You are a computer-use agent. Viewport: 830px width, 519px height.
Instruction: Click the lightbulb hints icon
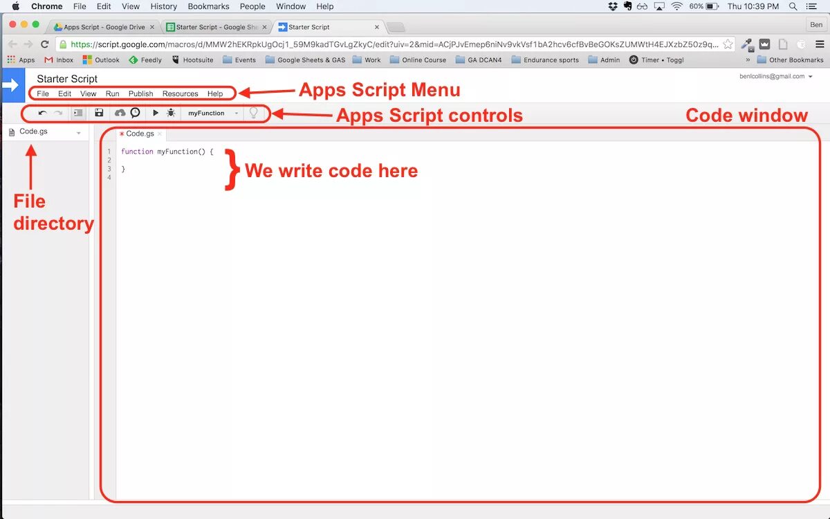tap(254, 112)
